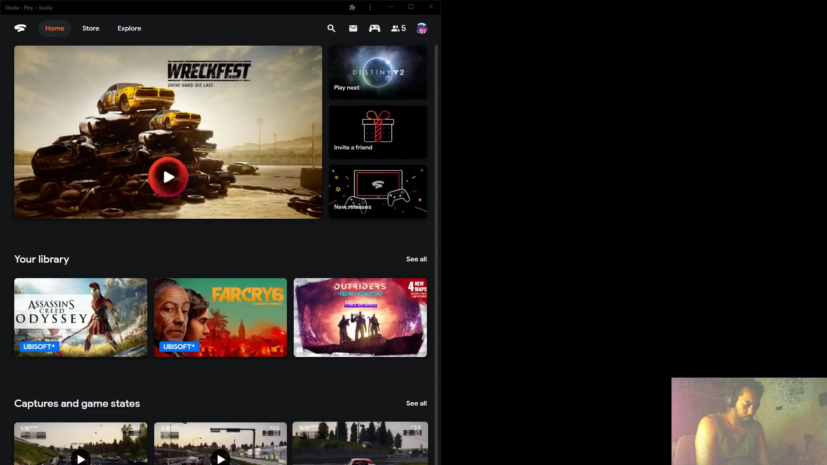Open the messages envelope icon
The height and width of the screenshot is (465, 827).
point(353,28)
